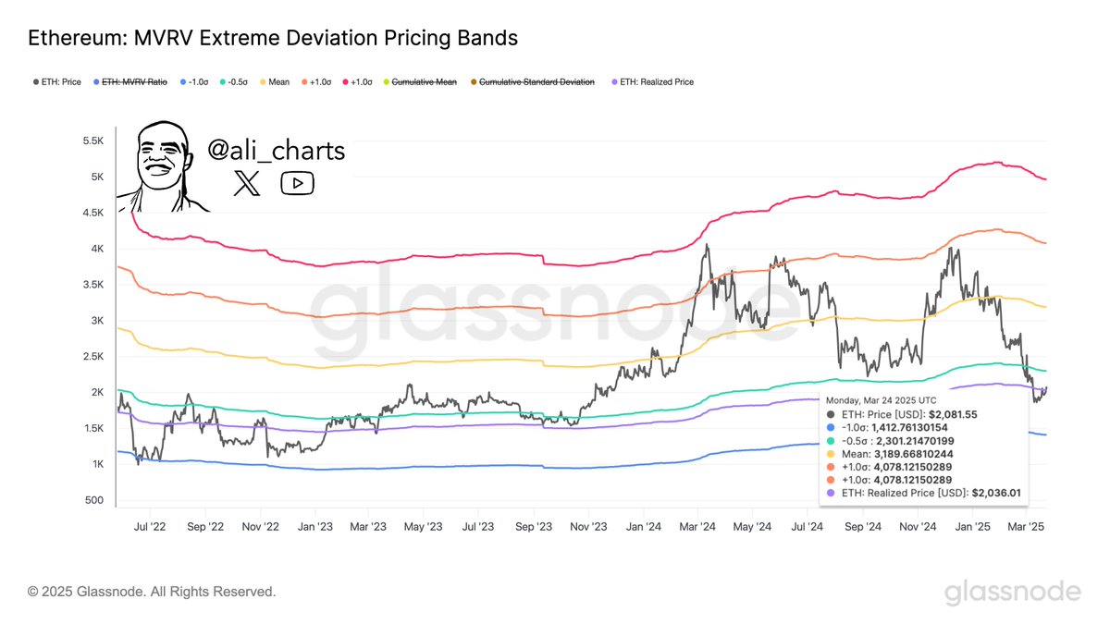Click the meme face avatar image
Image resolution: width=1110 pixels, height=624 pixels.
[x=160, y=166]
